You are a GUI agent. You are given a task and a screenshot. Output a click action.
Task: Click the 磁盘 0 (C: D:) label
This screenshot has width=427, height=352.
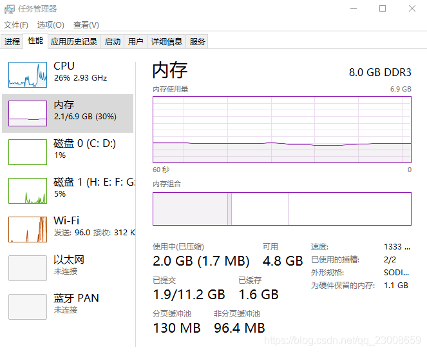point(85,143)
